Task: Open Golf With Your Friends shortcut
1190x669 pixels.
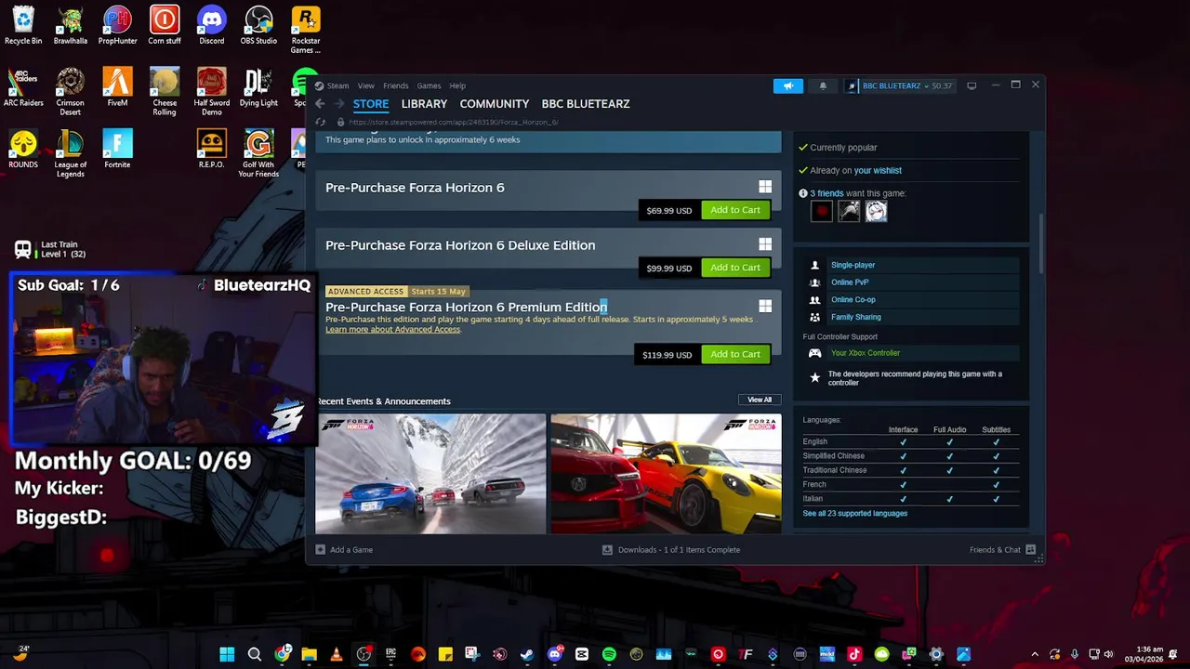Action: (258, 153)
